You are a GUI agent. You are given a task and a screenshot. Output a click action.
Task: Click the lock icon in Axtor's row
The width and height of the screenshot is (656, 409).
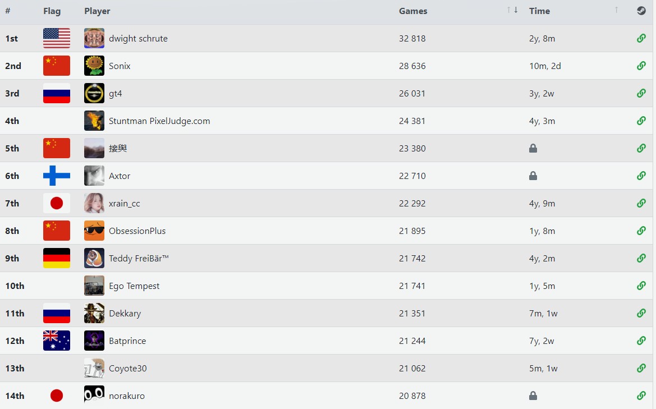(x=533, y=176)
